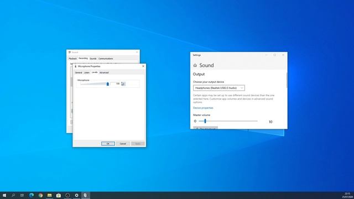The image size is (354, 199).
Task: Select Levels tab in Microphone Properties
Action: (x=95, y=72)
